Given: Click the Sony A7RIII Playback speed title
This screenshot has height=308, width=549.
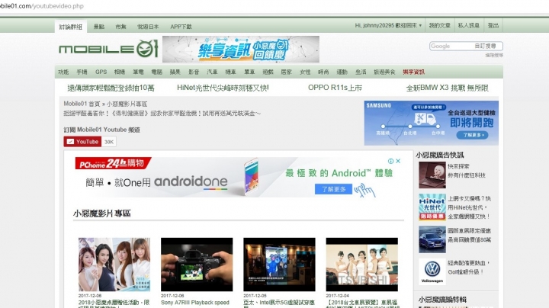Looking at the screenshot, I should (x=195, y=303).
